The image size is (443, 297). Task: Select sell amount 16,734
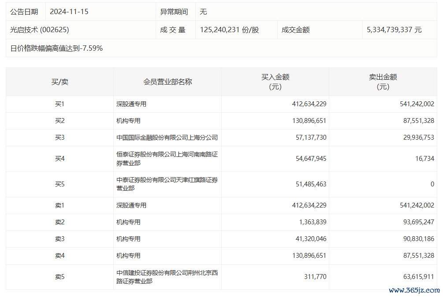coord(424,159)
